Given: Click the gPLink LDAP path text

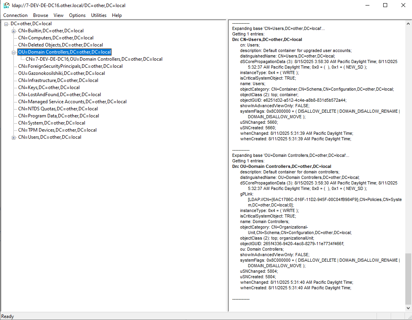Looking at the screenshot, I should click(325, 202).
